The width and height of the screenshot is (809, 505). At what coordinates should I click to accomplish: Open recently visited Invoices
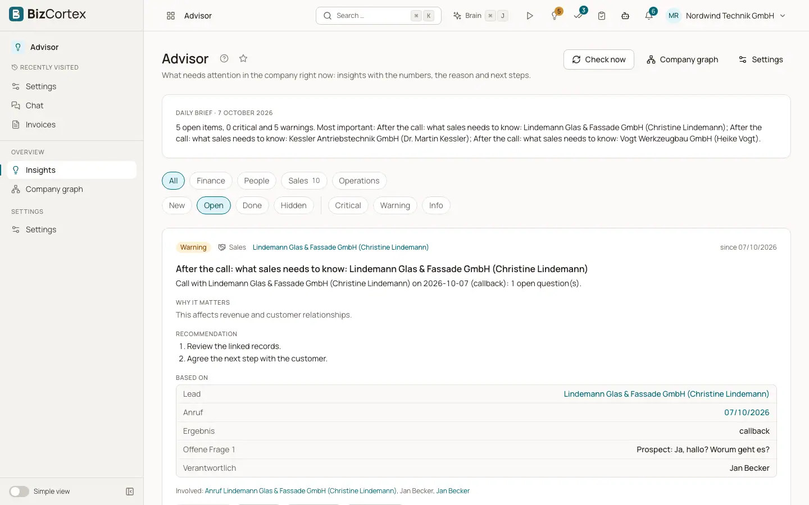tap(72, 125)
